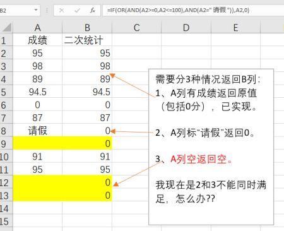Select yellow cell B9 showing 0

[87, 143]
